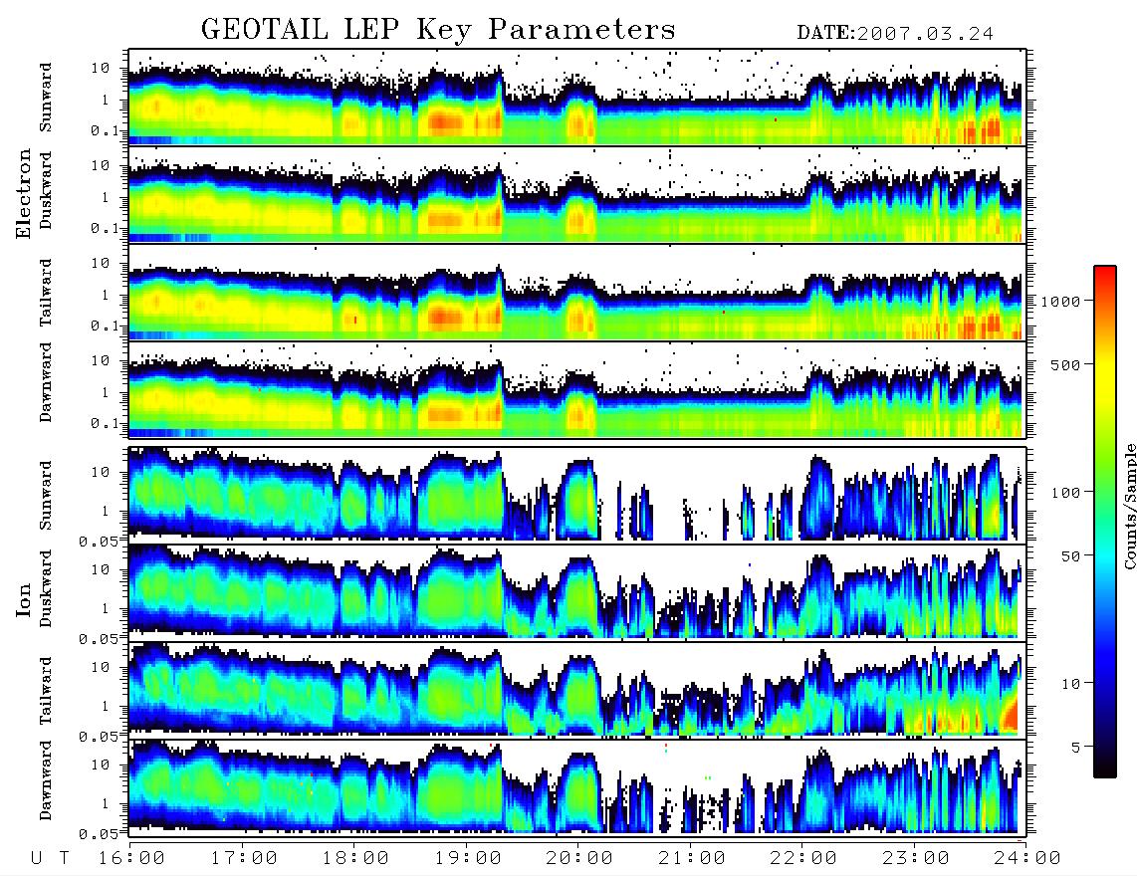Select the "0.1" tick of Electron Dawnward panel

coord(104,423)
